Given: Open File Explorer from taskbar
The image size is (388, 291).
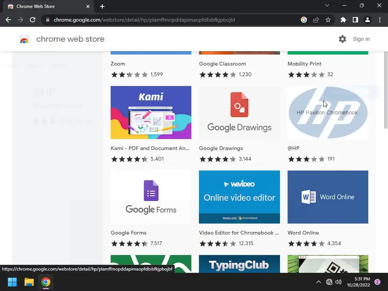Looking at the screenshot, I should coord(29,282).
